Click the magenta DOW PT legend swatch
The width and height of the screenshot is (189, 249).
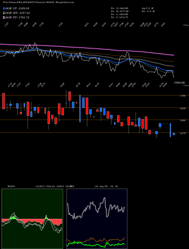[x=4, y=17]
